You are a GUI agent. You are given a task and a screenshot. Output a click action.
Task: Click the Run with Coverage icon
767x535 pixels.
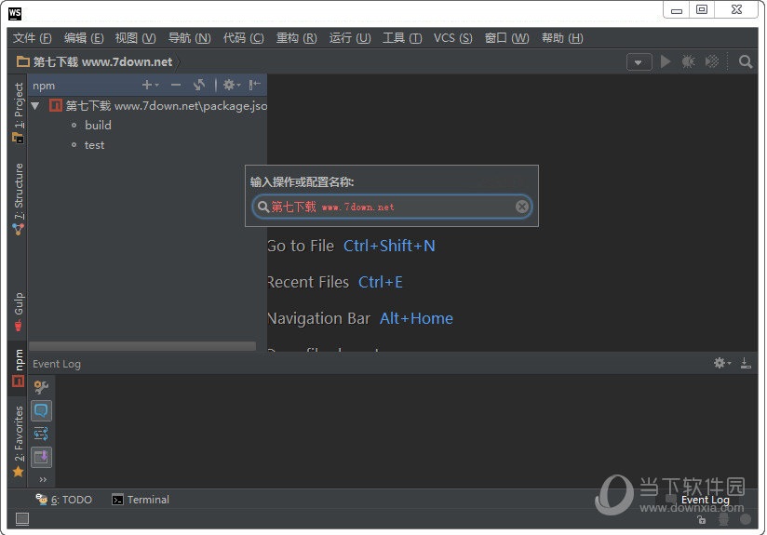coord(712,61)
